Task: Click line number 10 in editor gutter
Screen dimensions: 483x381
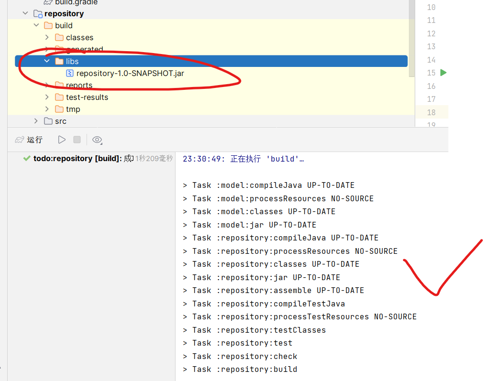Action: [431, 7]
